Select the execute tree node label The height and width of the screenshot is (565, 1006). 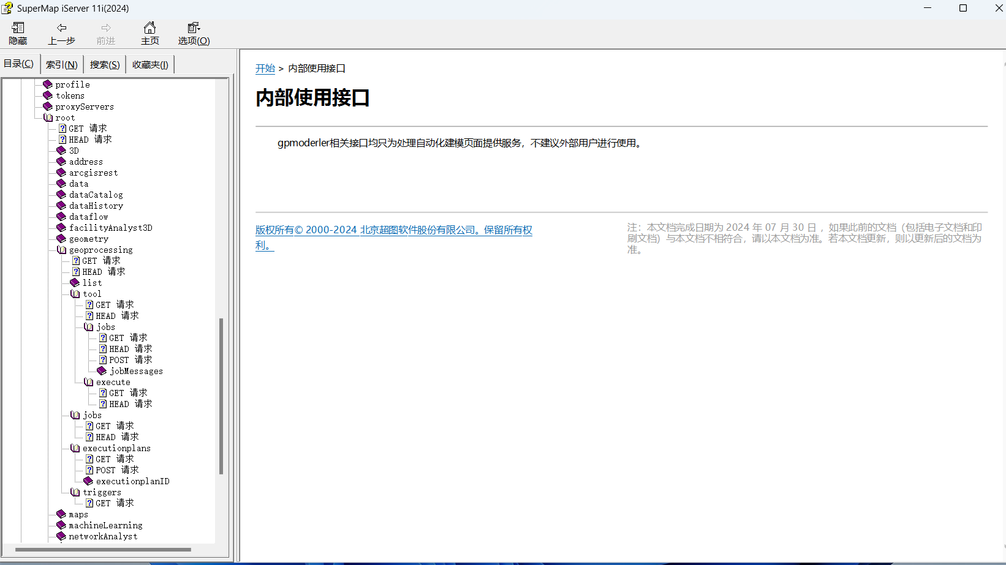click(113, 382)
